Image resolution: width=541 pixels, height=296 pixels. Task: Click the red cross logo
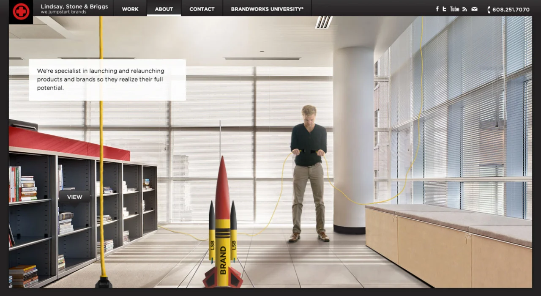click(21, 11)
